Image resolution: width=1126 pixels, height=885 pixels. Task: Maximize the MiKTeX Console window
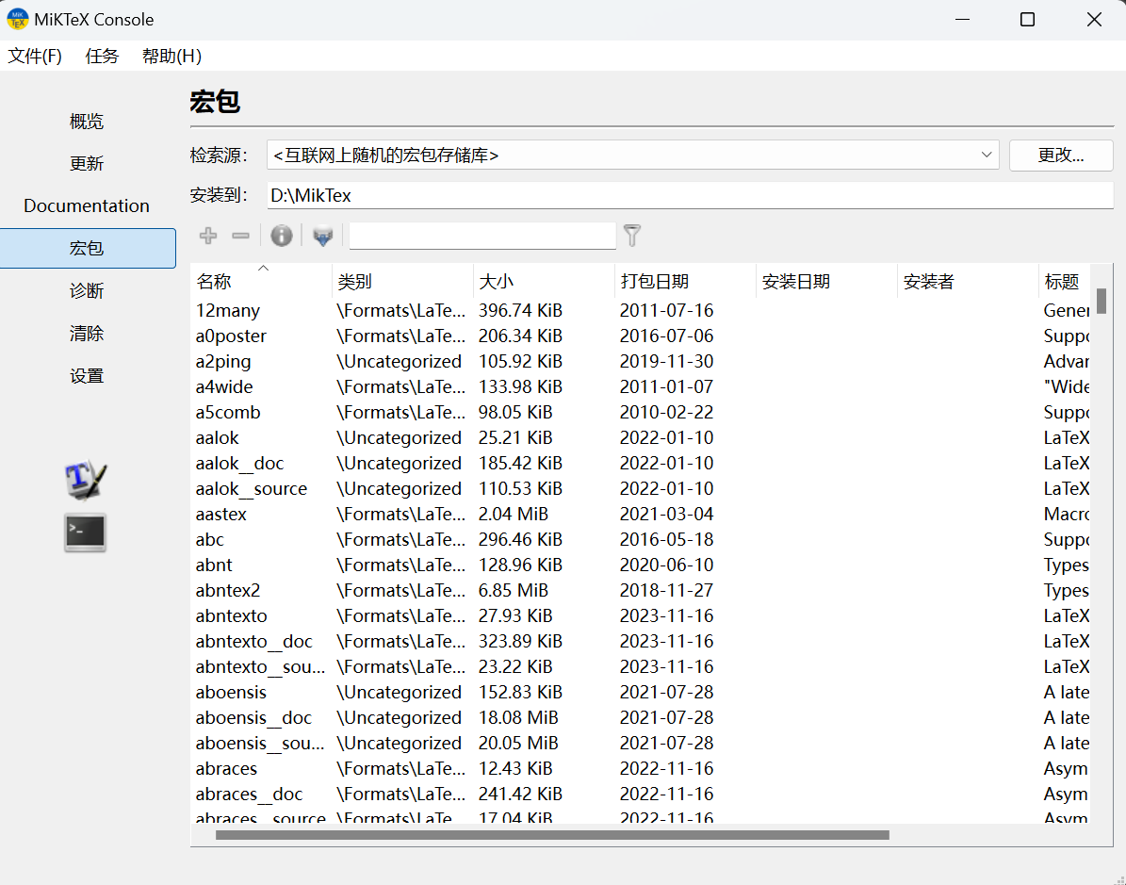(x=1028, y=20)
